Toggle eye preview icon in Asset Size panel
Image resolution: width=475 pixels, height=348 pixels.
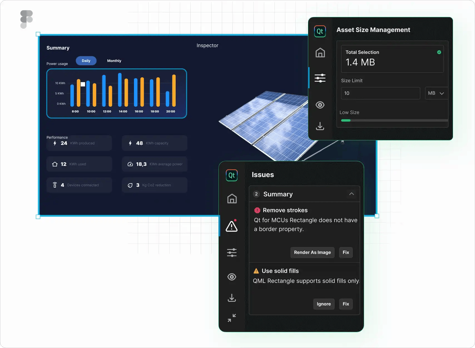pos(320,105)
